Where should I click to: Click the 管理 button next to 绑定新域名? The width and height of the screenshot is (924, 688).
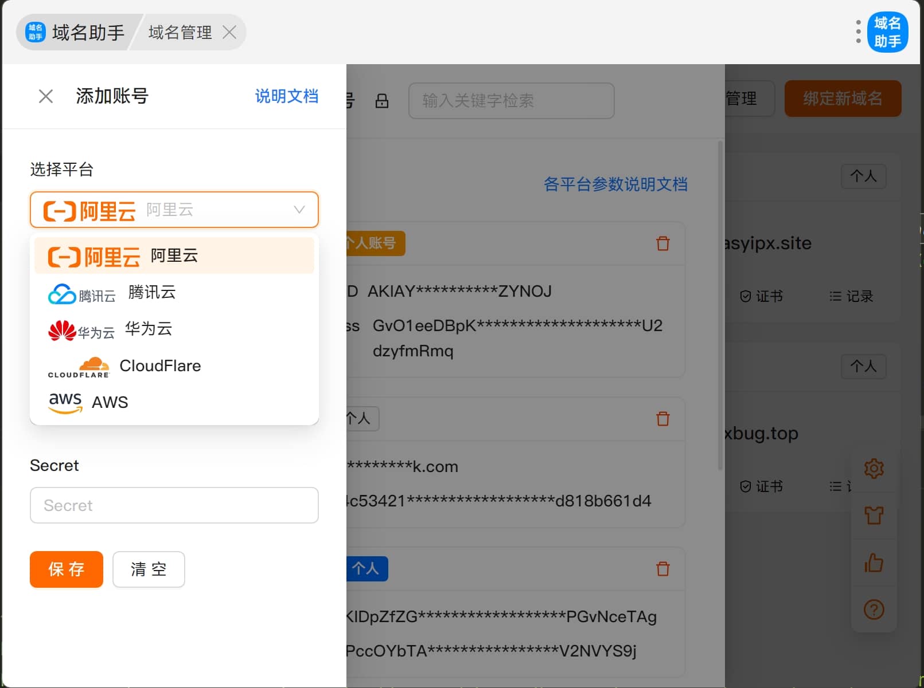click(749, 99)
